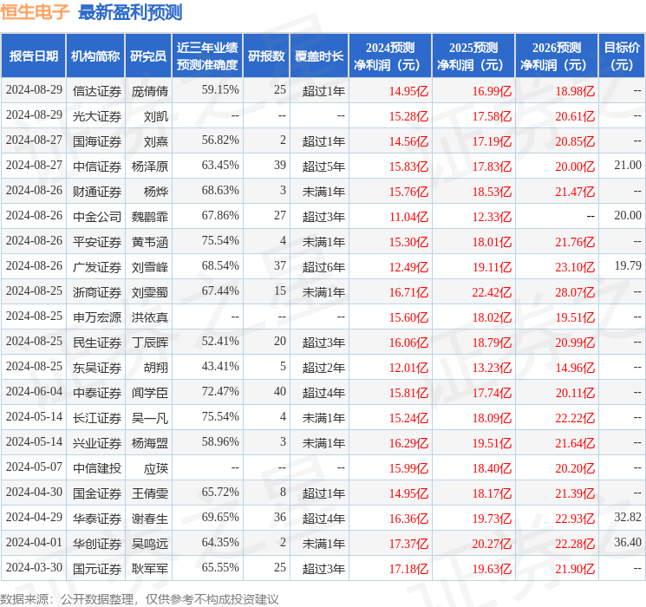
Task: Click the 目标价(元) column header
Action: [622, 55]
